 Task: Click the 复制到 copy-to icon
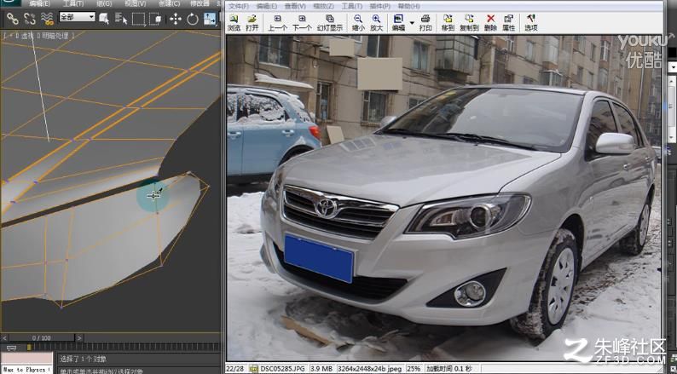click(x=469, y=23)
